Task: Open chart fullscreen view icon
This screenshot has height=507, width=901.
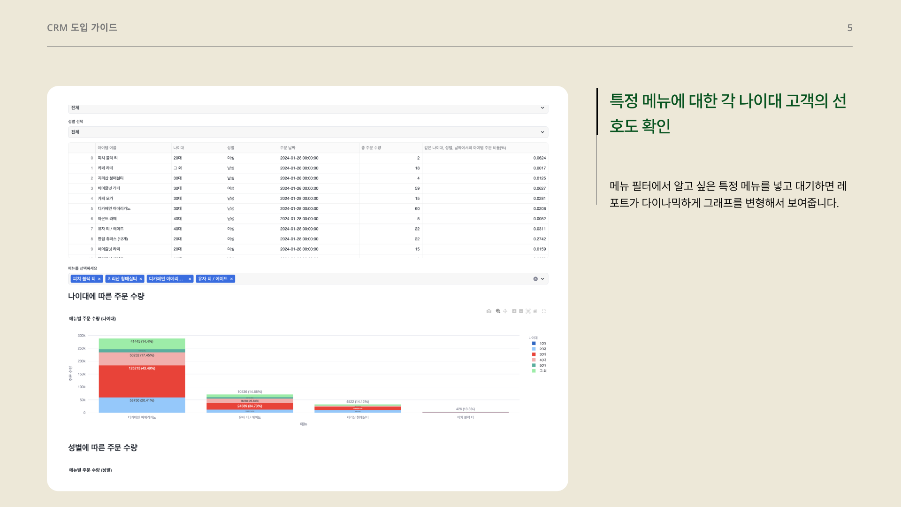Action: point(544,311)
